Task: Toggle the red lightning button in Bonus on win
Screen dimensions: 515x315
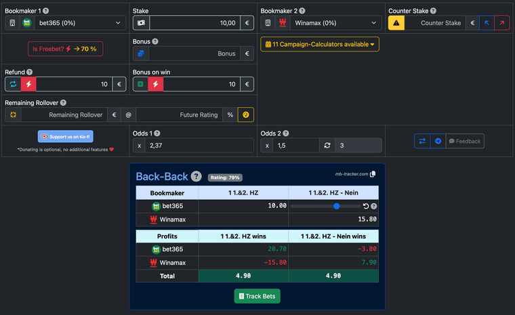Action: click(x=156, y=85)
